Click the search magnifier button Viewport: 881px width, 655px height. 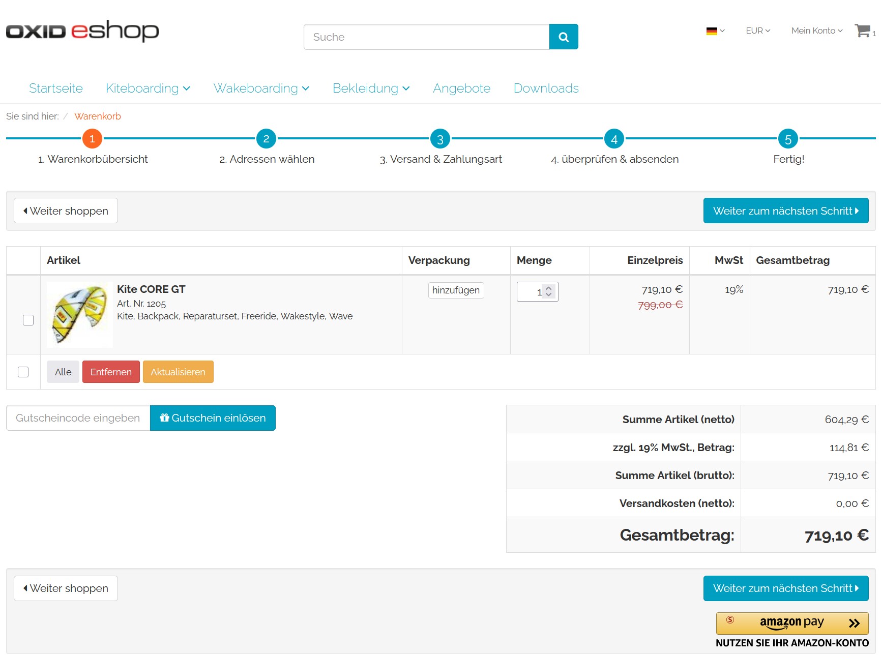click(563, 37)
